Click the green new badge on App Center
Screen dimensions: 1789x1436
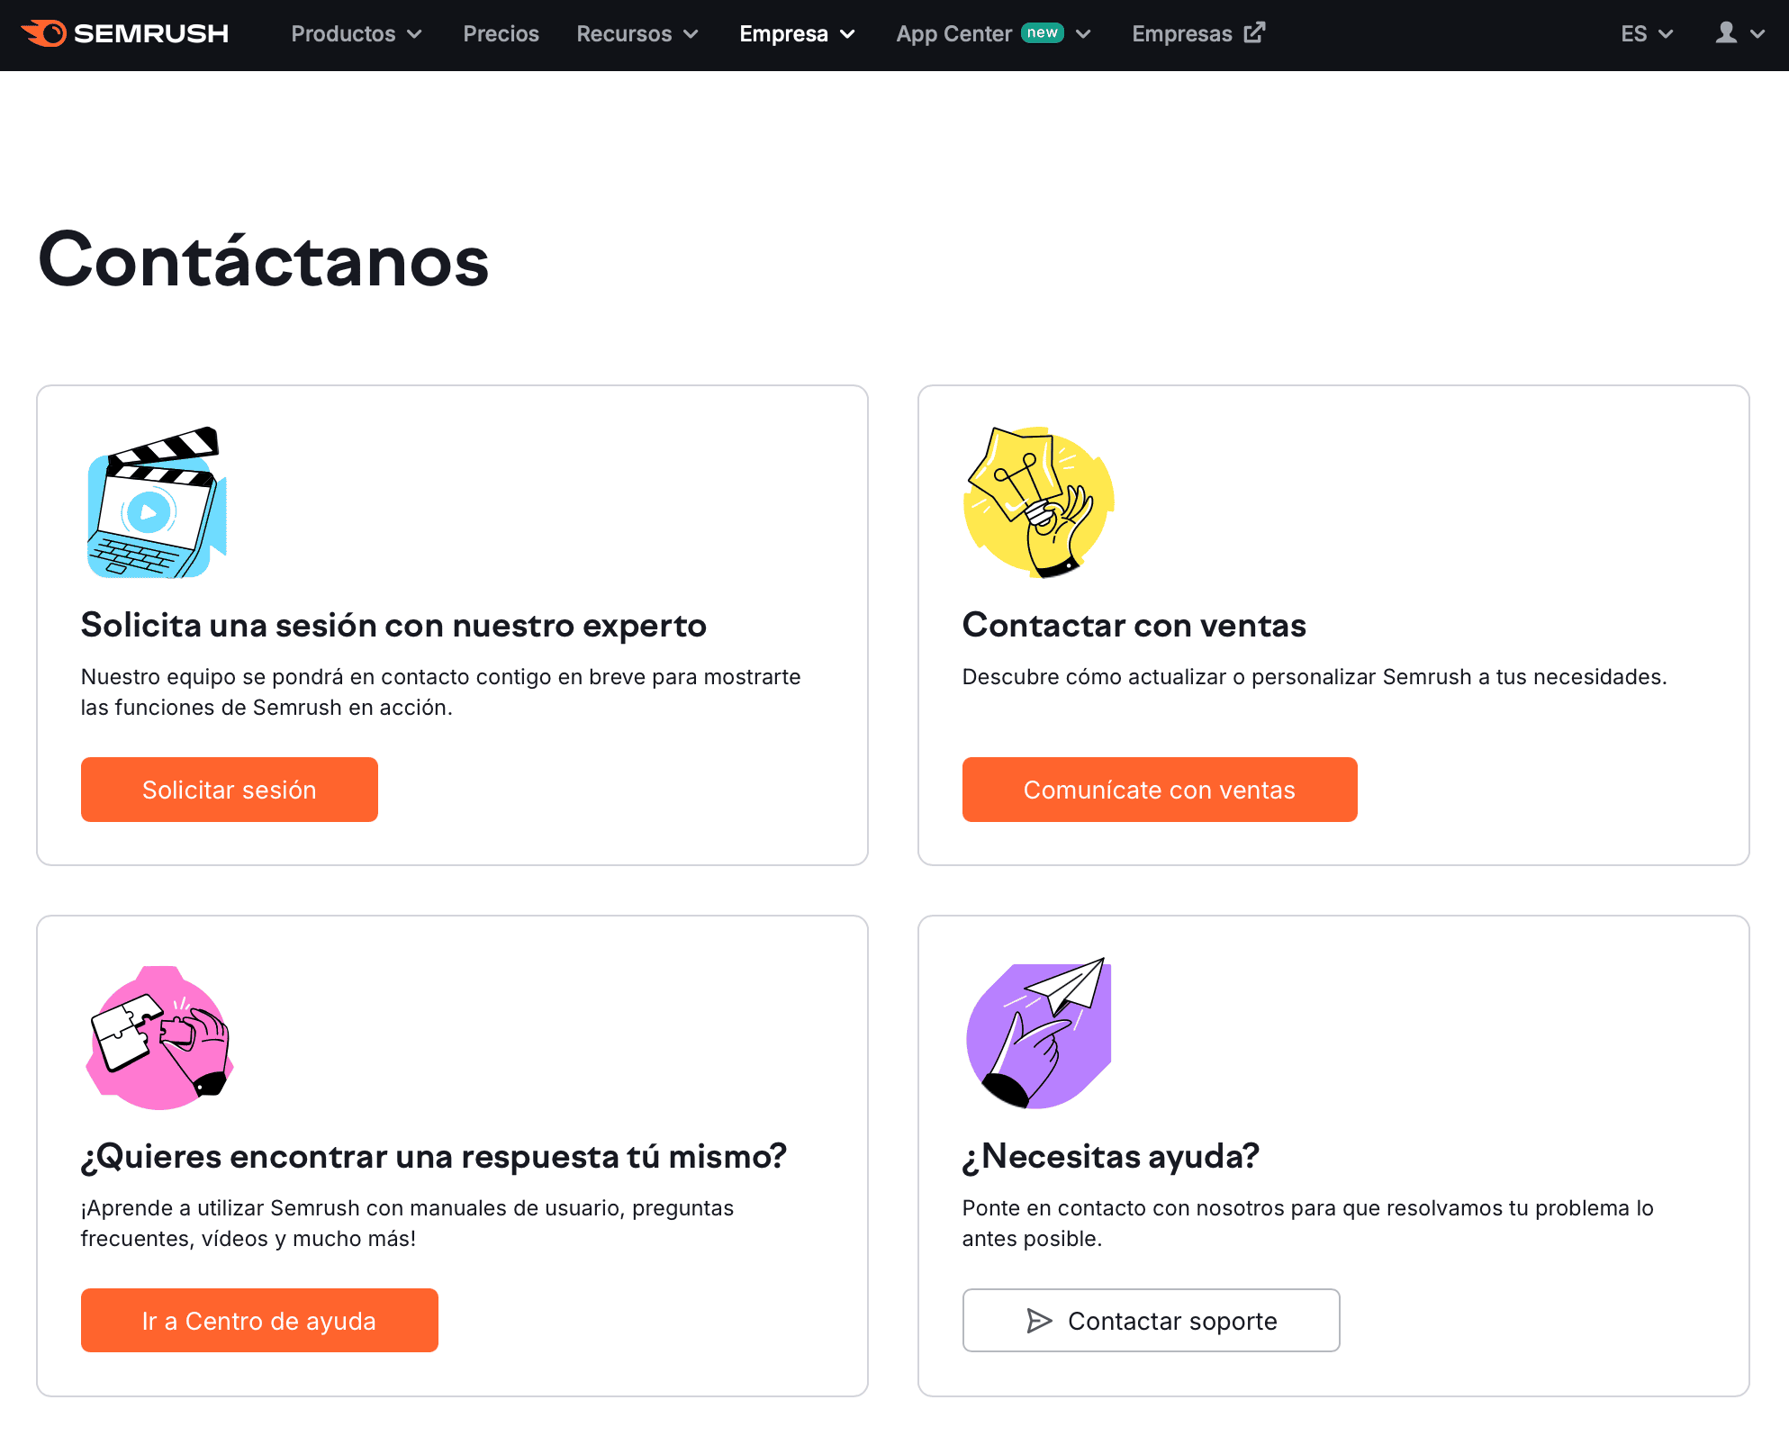[1043, 32]
